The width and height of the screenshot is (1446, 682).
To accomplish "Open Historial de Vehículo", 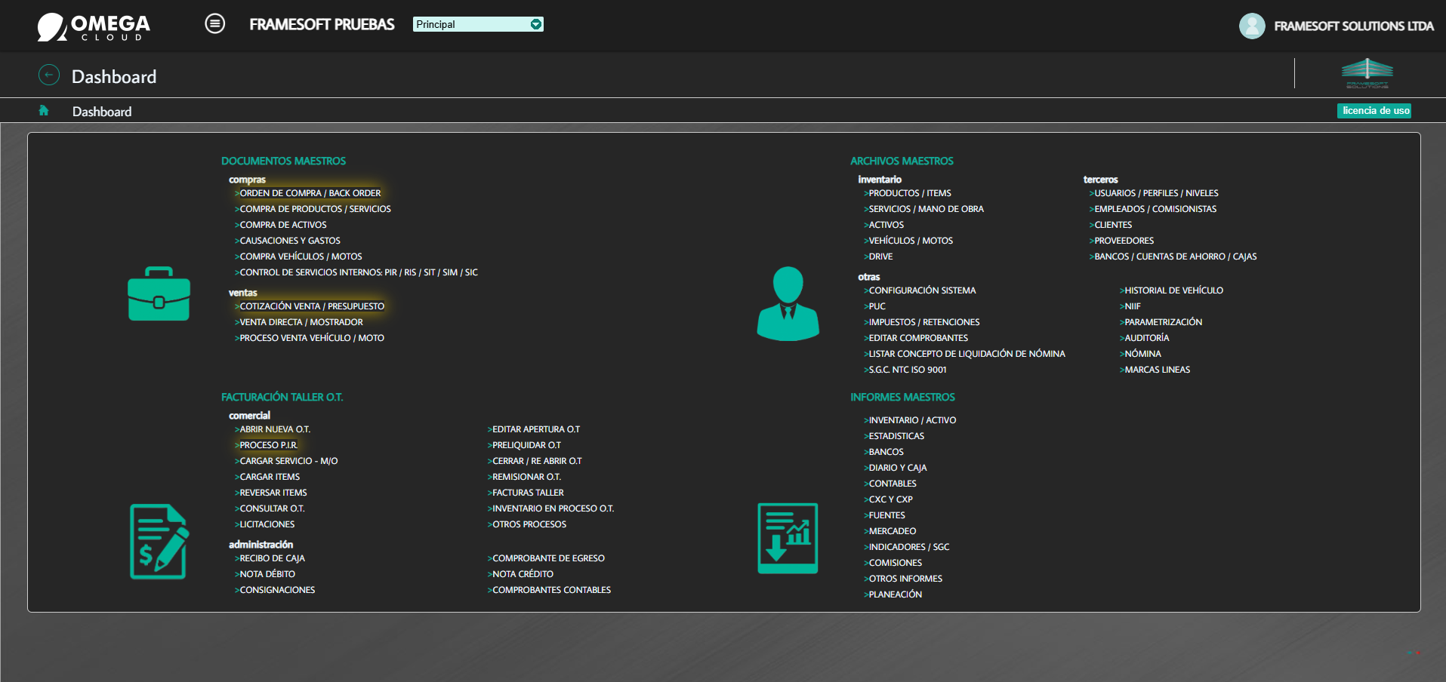I will (1173, 290).
